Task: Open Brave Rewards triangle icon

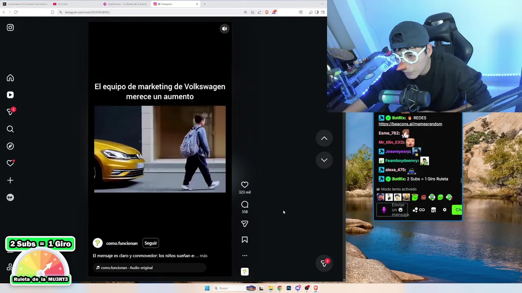Action: click(x=274, y=12)
